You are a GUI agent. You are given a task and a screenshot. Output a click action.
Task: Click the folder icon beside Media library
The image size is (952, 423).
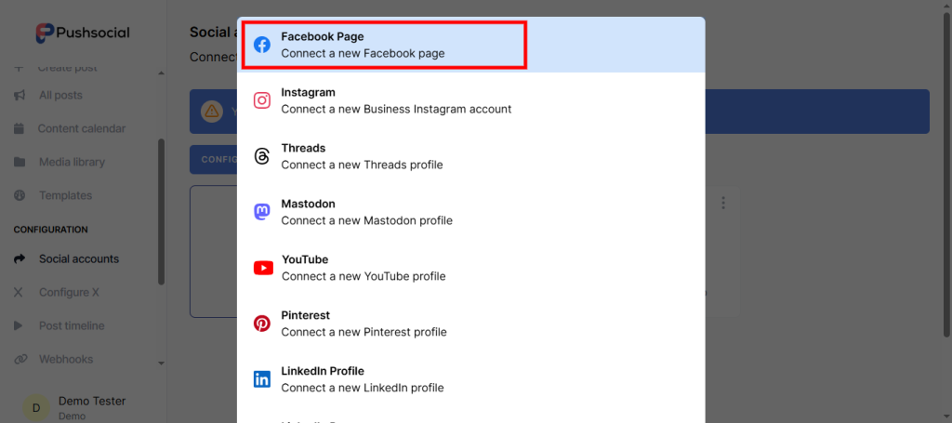20,162
